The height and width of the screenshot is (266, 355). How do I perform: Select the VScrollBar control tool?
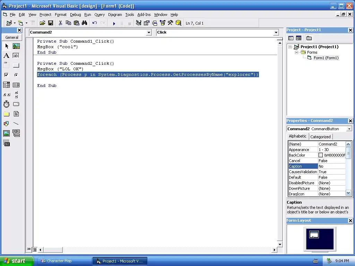(x=16, y=95)
